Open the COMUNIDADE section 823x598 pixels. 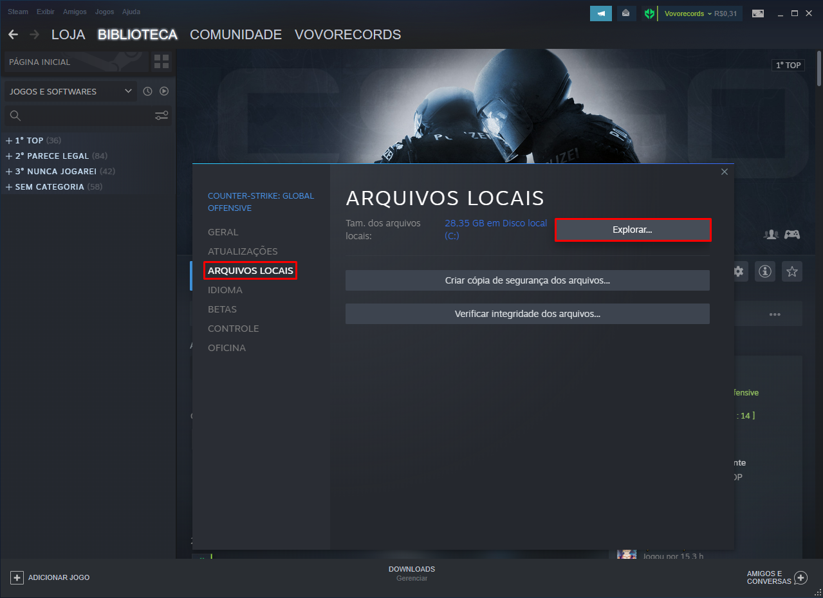(x=236, y=35)
